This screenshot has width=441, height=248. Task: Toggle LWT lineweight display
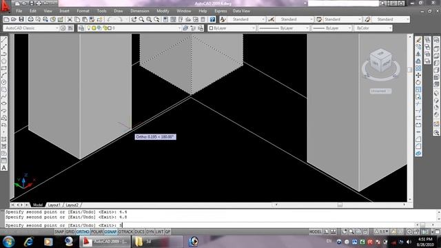[x=159, y=231]
